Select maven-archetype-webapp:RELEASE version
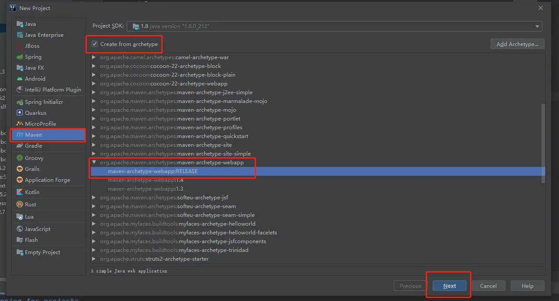 tap(318, 171)
